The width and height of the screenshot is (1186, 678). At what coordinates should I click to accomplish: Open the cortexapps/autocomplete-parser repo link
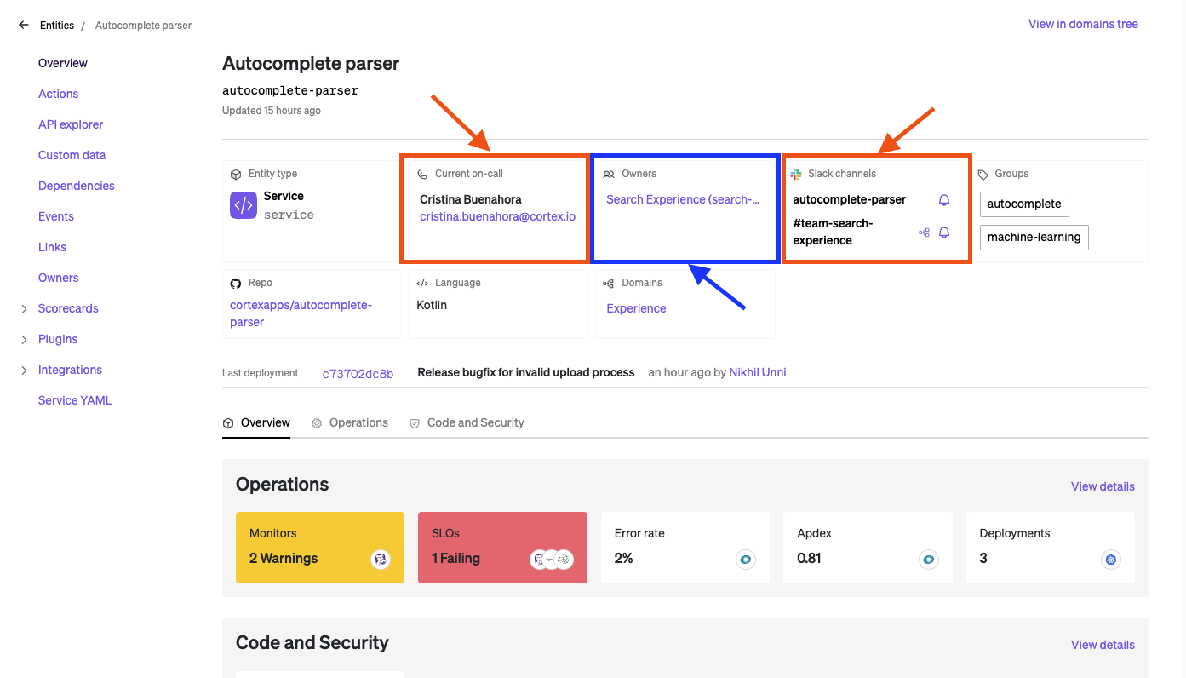[301, 313]
